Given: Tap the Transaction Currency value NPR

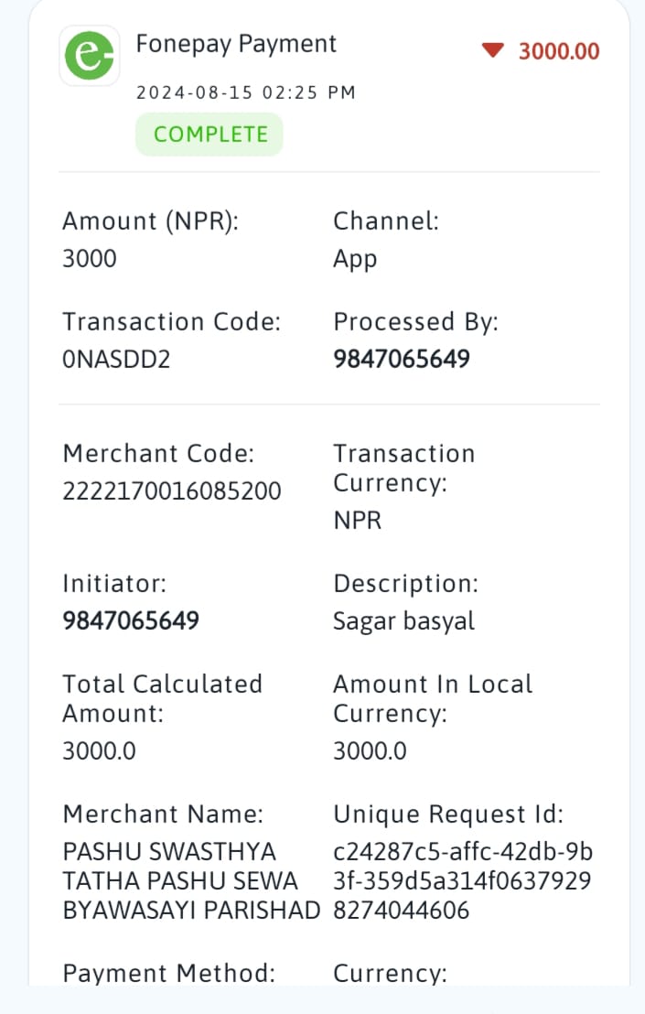Looking at the screenshot, I should (x=358, y=520).
